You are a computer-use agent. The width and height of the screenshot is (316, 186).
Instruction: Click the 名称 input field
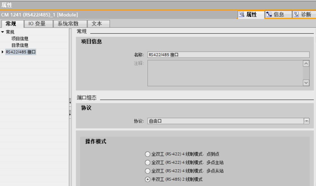click(228, 55)
